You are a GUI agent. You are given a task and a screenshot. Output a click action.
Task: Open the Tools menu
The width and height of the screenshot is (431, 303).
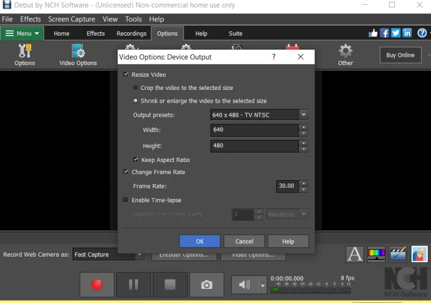(x=133, y=19)
